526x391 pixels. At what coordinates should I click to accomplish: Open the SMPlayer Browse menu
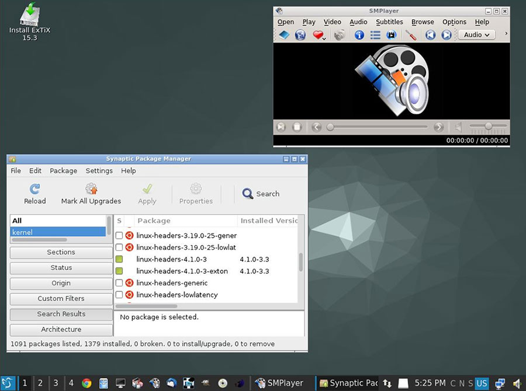423,22
